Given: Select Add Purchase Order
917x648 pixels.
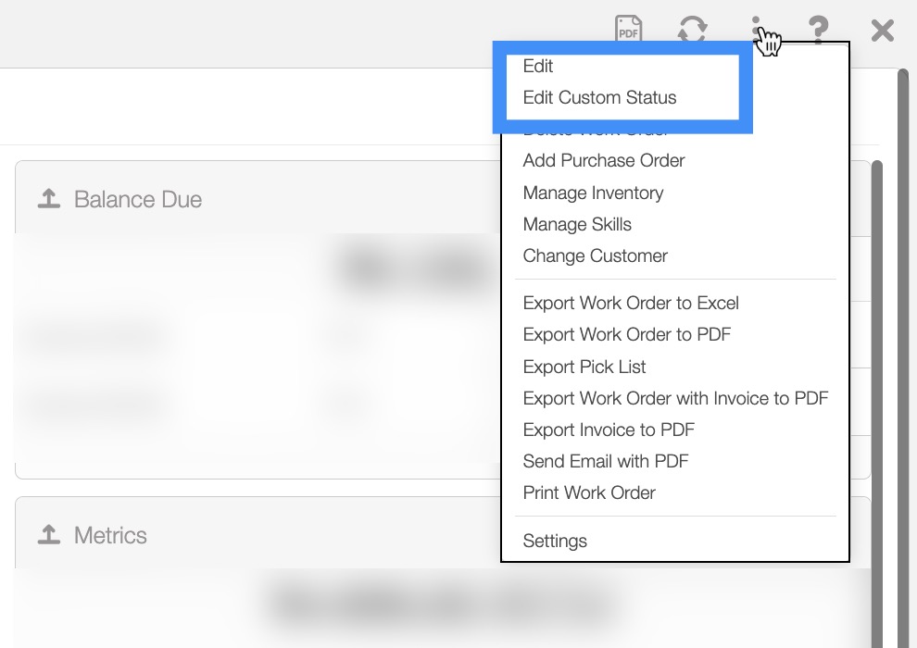Looking at the screenshot, I should click(604, 160).
